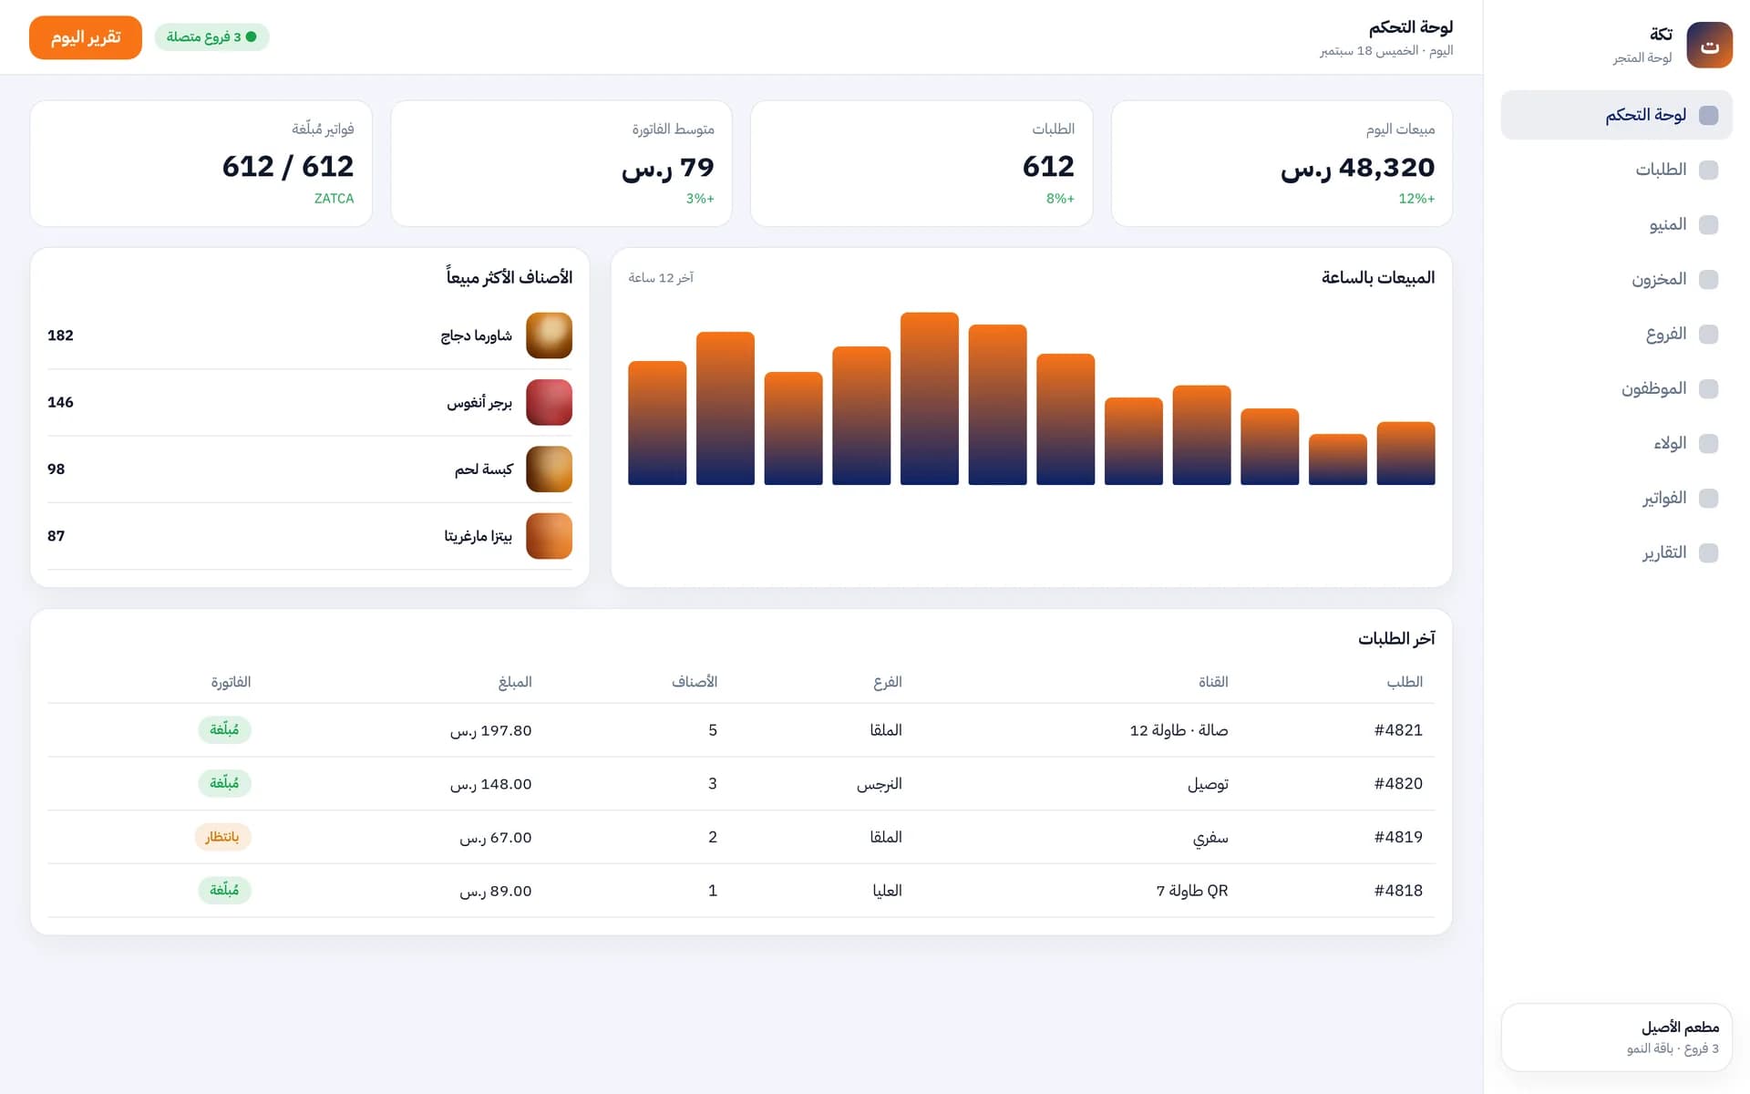
Task: Click the icon beside الطلبات in the sidebar
Action: (x=1709, y=170)
